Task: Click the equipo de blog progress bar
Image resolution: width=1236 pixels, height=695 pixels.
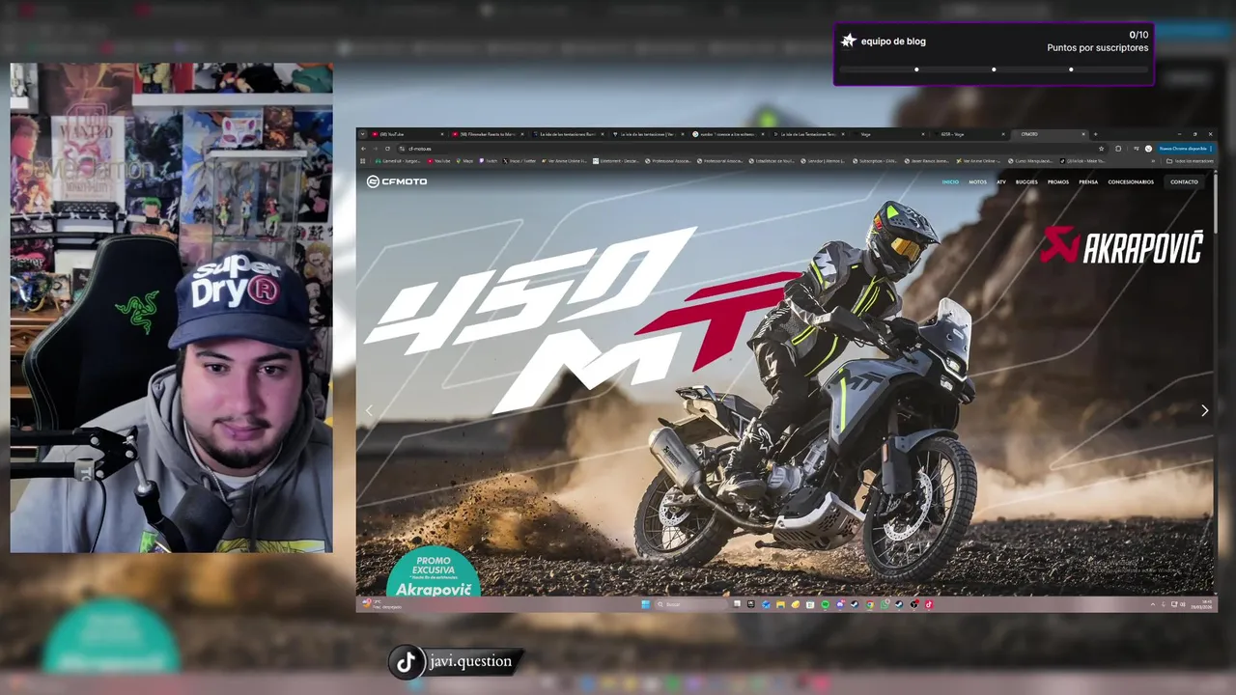Action: pos(994,69)
